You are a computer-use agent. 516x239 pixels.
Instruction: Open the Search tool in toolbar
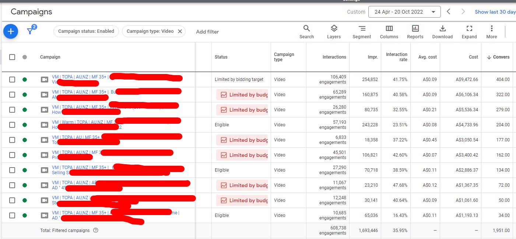coord(306,32)
